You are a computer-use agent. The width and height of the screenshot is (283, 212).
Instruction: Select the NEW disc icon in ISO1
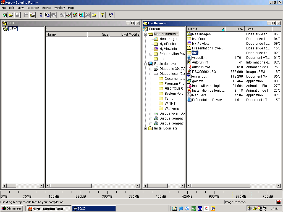click(6, 29)
